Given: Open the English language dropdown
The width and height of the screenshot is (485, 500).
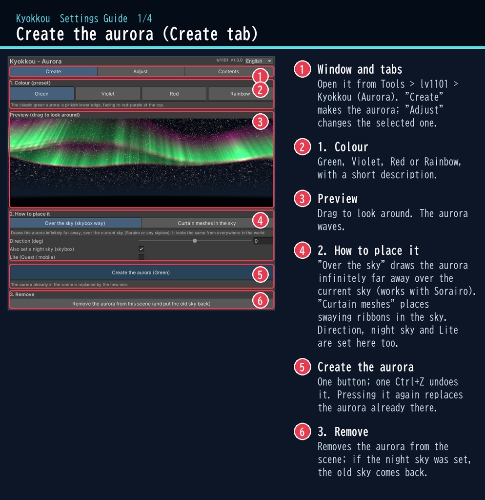Looking at the screenshot, I should [x=259, y=61].
